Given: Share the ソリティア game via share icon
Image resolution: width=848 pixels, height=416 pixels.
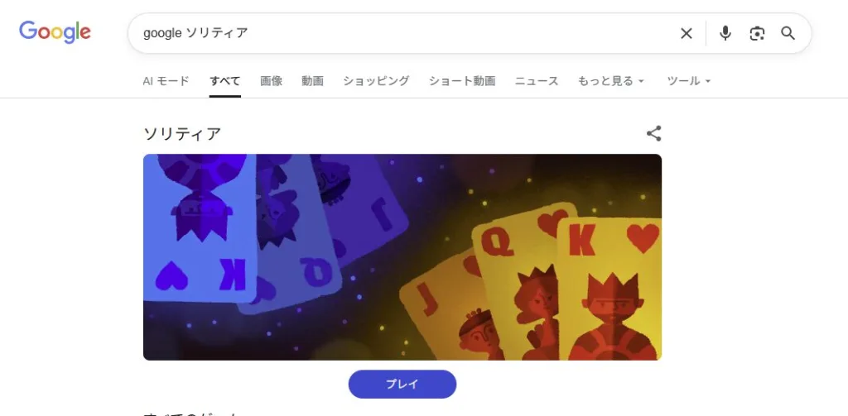Looking at the screenshot, I should 653,133.
